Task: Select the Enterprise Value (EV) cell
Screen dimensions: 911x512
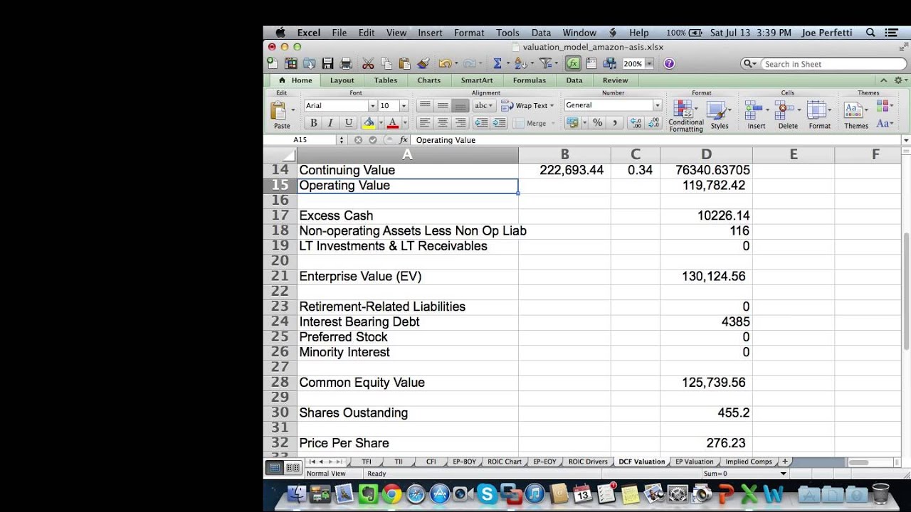Action: point(408,277)
